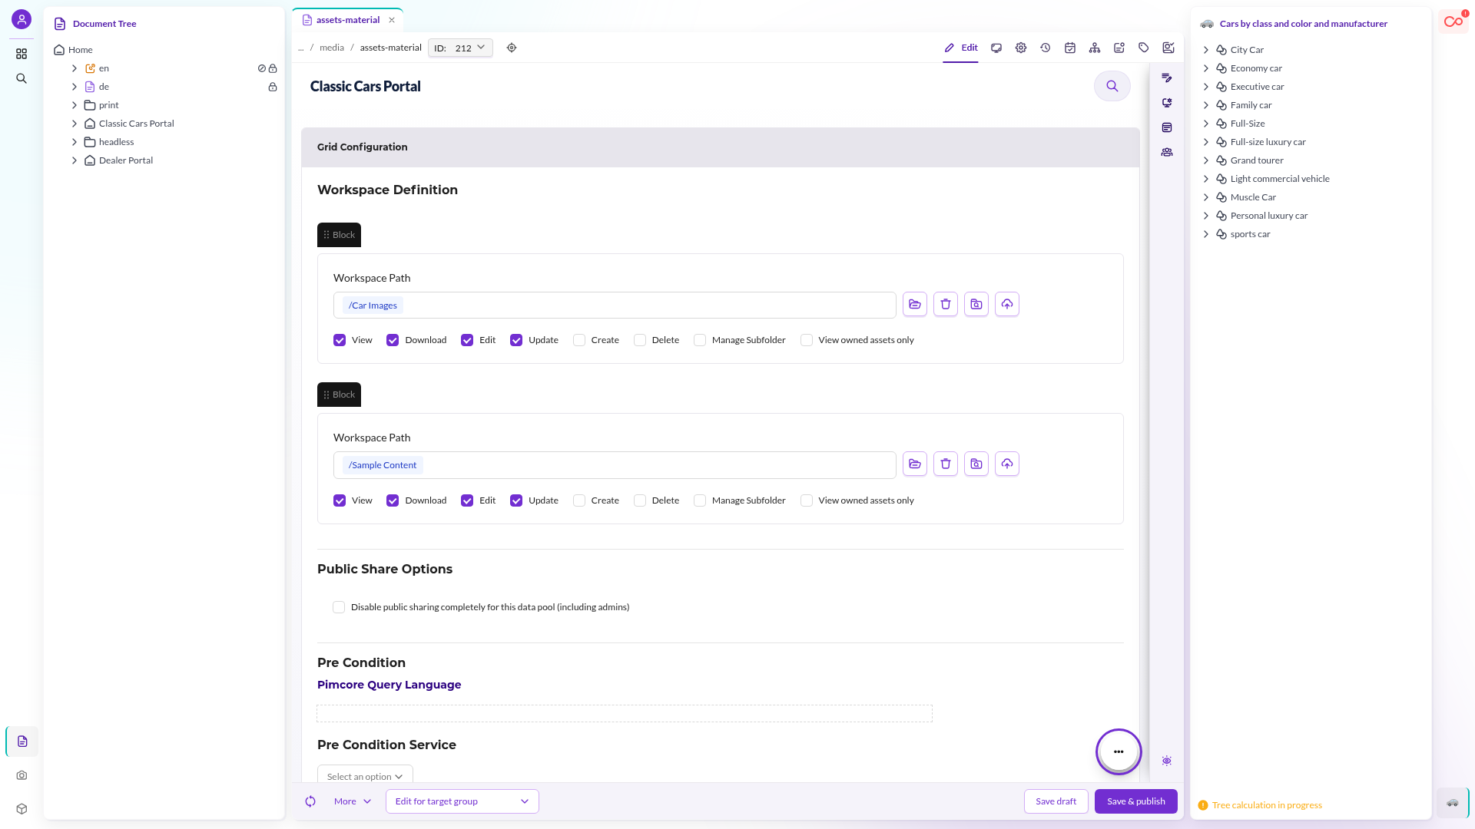This screenshot has width=1475, height=829.
Task: Toggle Disable public sharing completely checkbox
Action: click(x=339, y=607)
